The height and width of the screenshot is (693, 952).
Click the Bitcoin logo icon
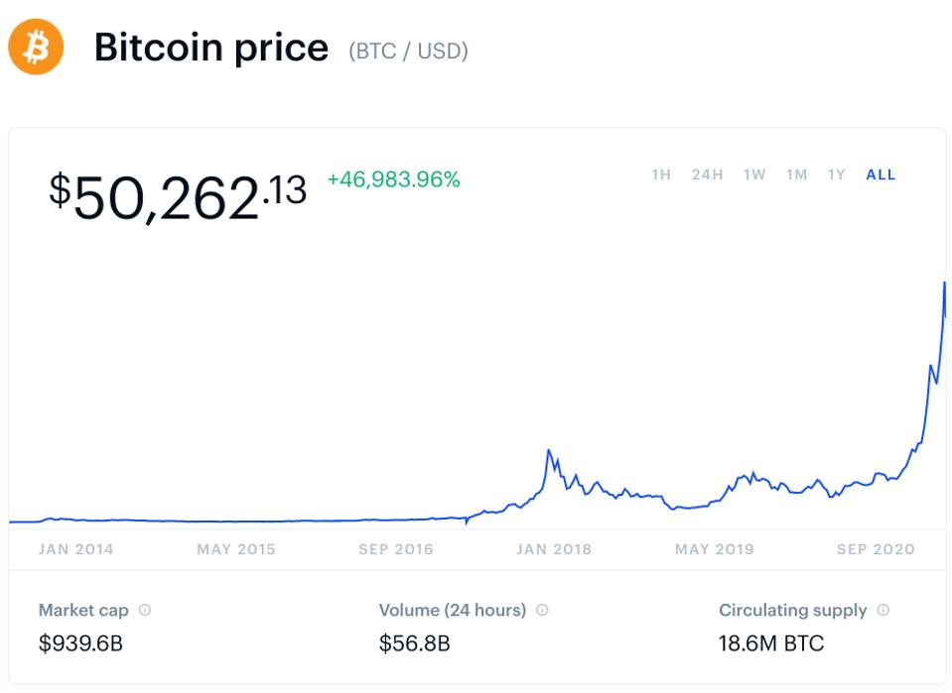[x=36, y=47]
